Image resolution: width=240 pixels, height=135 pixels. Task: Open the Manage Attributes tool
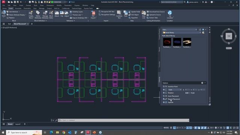(45, 15)
